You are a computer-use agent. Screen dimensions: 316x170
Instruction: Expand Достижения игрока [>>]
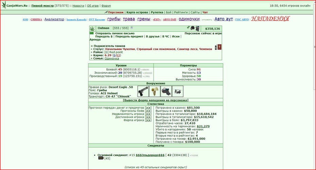pyautogui.click(x=148, y=117)
